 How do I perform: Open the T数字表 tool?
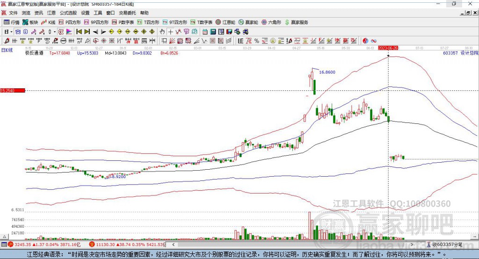pos(201,22)
